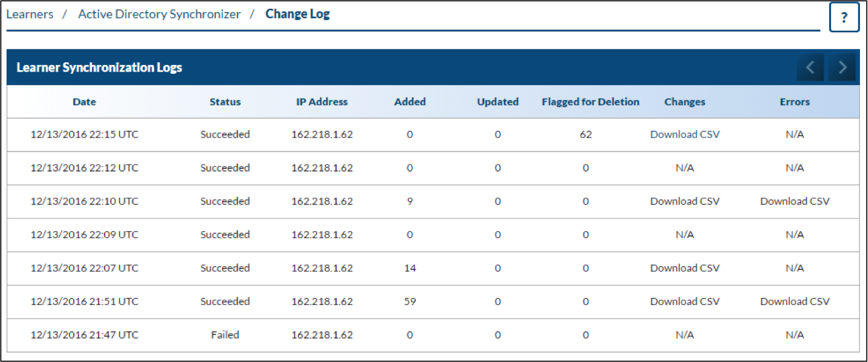Image resolution: width=868 pixels, height=362 pixels.
Task: Click the Flagged for Deletion column header
Action: coord(590,102)
